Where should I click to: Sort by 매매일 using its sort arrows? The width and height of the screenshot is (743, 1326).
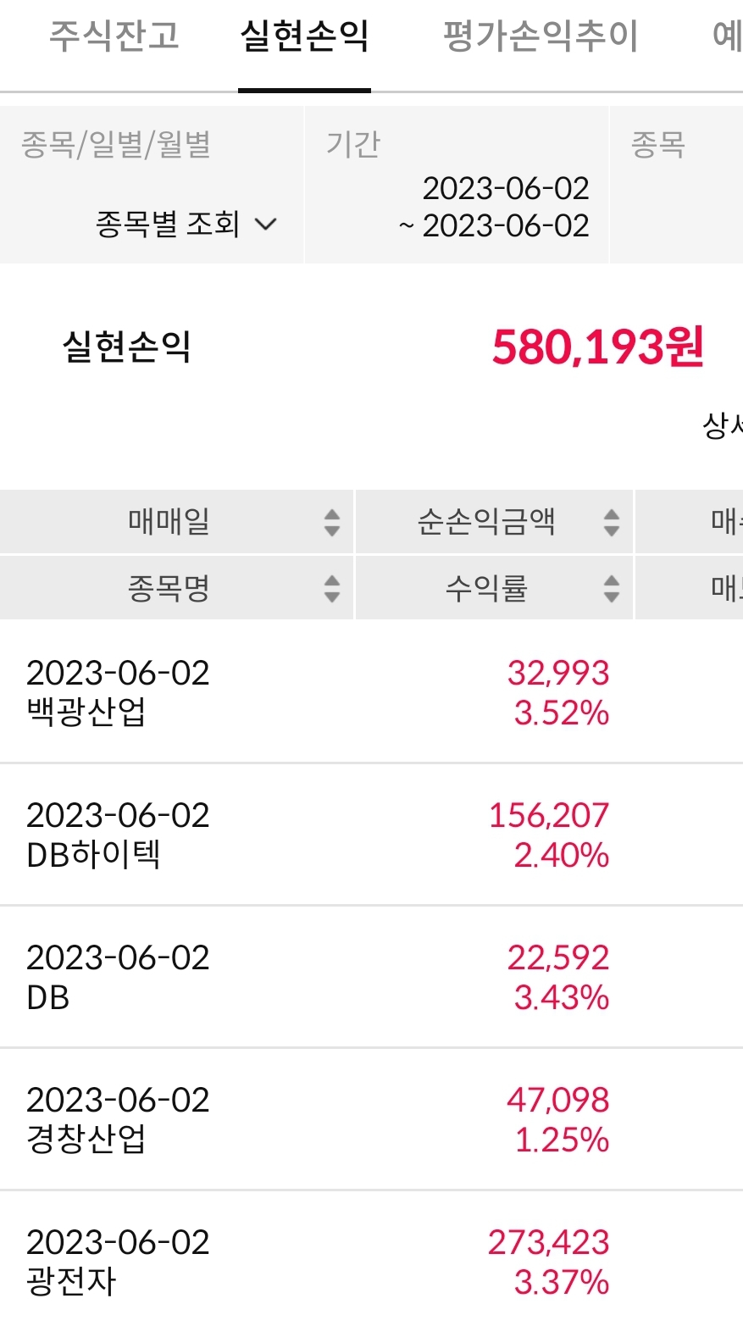click(x=332, y=523)
